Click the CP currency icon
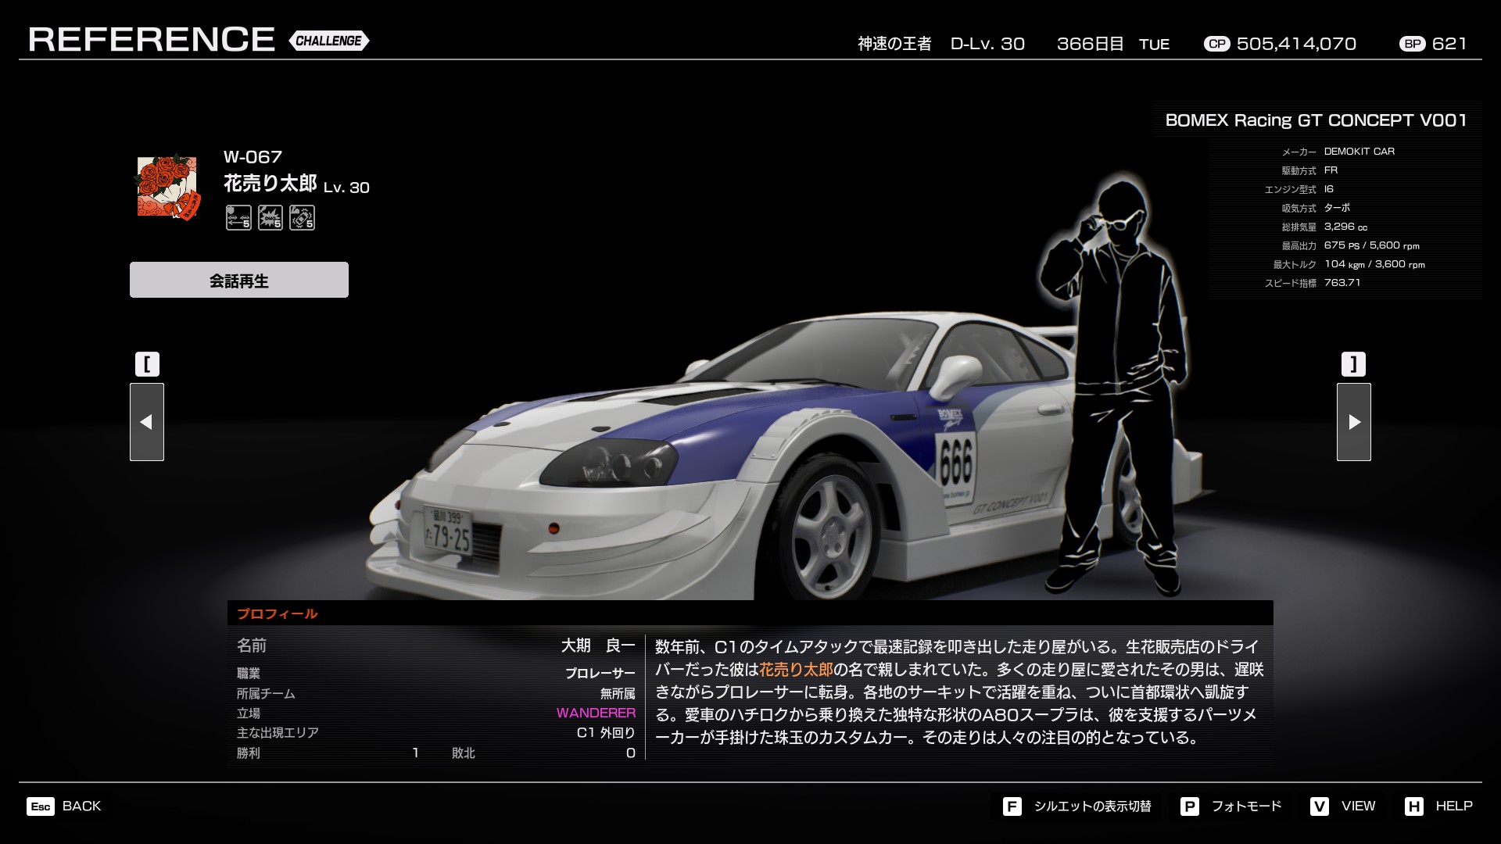1501x844 pixels. pos(1216,44)
